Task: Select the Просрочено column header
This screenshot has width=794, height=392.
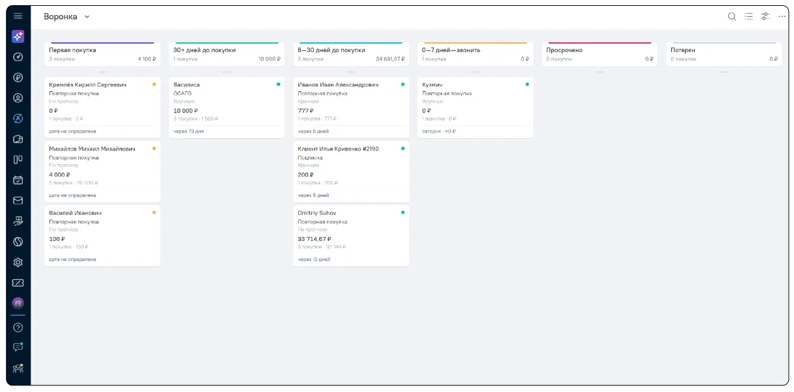Action: pyautogui.click(x=600, y=54)
